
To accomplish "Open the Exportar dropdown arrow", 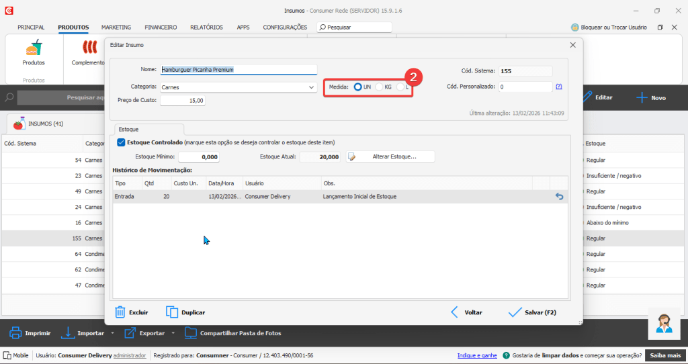I will pos(173,333).
